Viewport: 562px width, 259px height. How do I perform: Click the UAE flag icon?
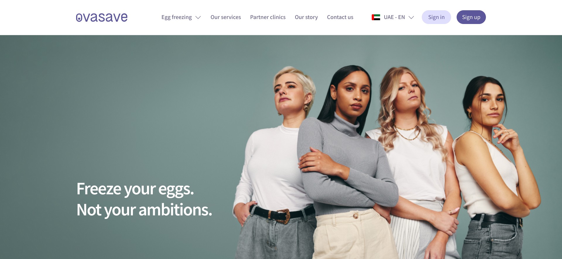376,17
